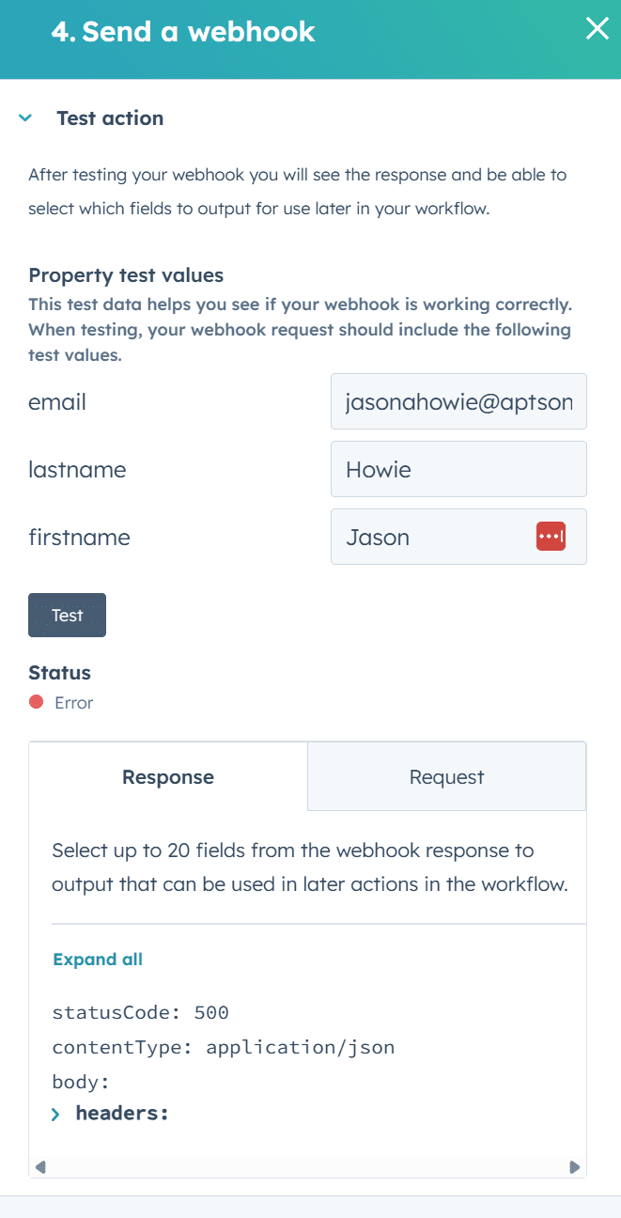Click the Expand all link
621x1218 pixels.
pos(98,960)
